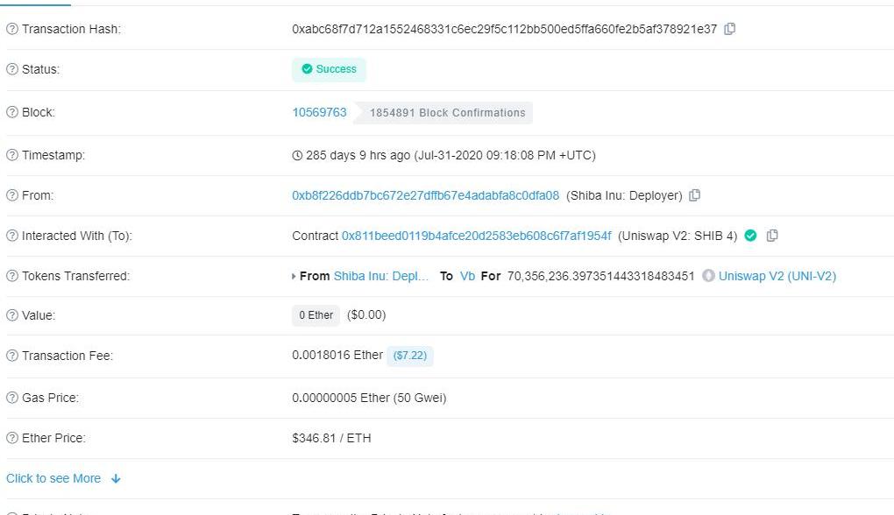Viewport: 894px width, 515px height.
Task: Click the help icon beside Transaction Hash
Action: pyautogui.click(x=12, y=29)
